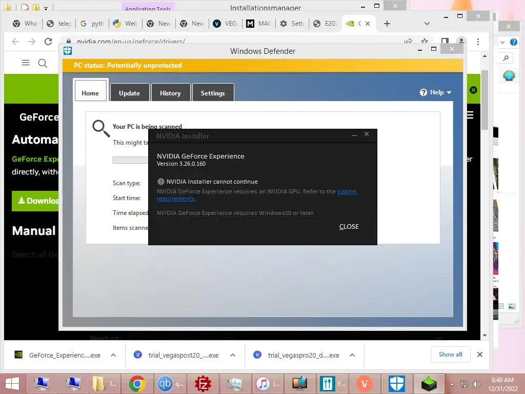Open a new Chrome tab with plus
This screenshot has height=394, width=525.
click(x=387, y=24)
